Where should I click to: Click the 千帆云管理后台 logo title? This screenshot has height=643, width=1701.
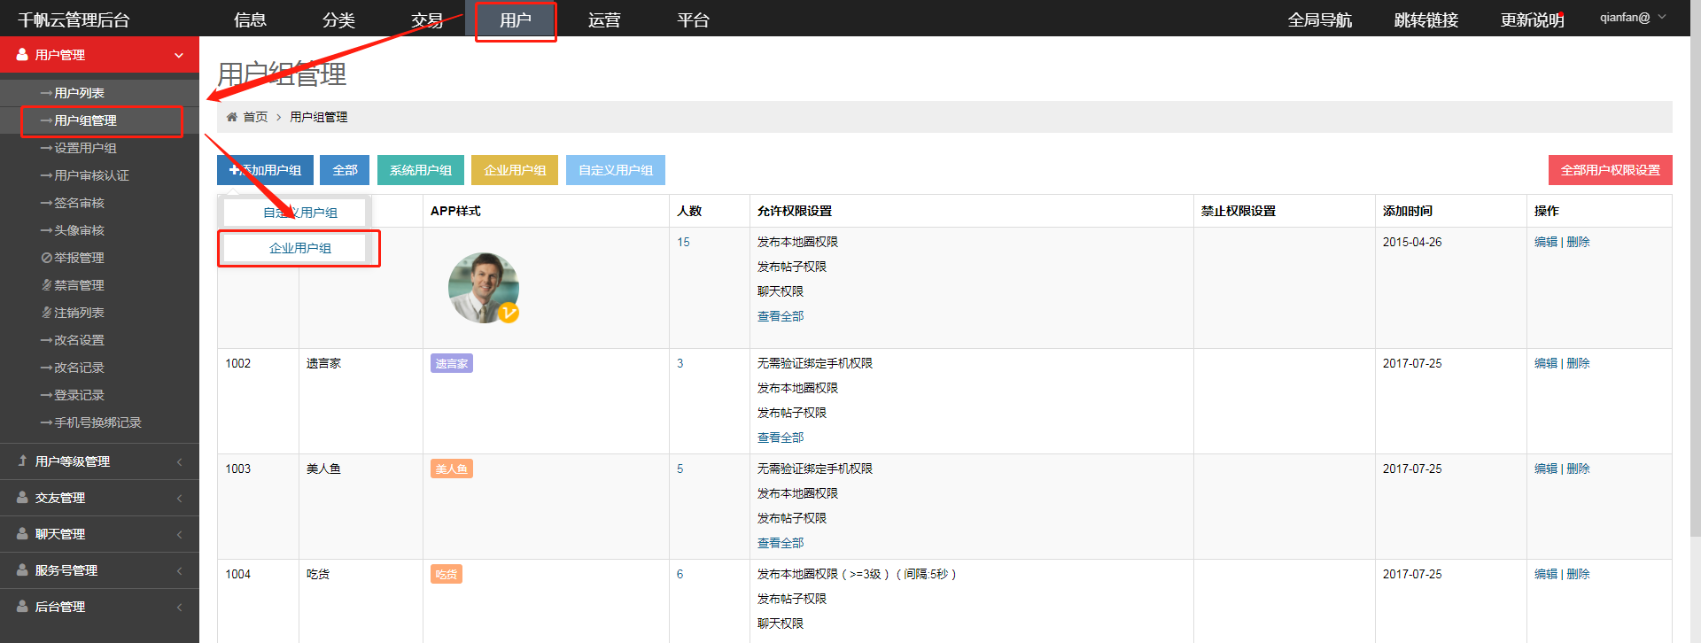(74, 19)
